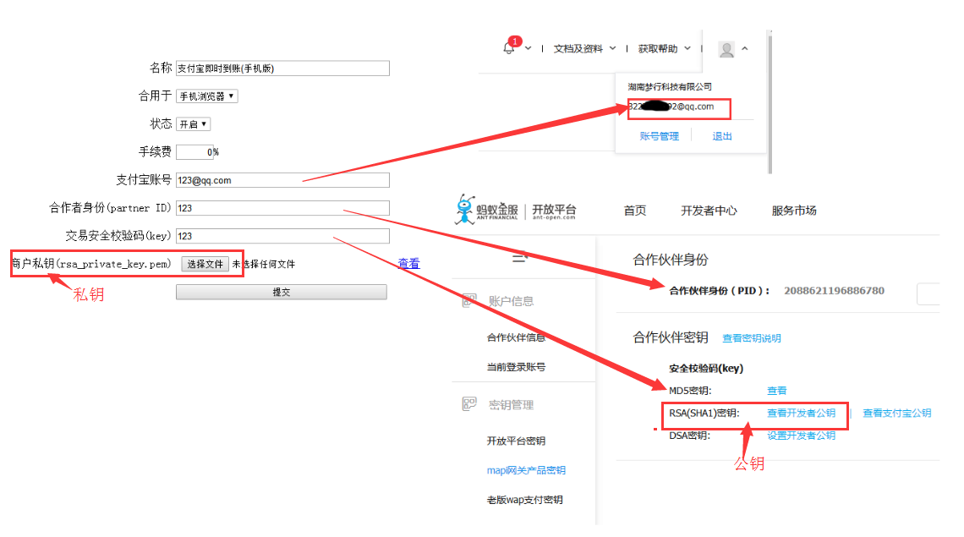Screen dimensions: 964x537
Task: Click the 账户信息 section icon
Action: pyautogui.click(x=469, y=301)
